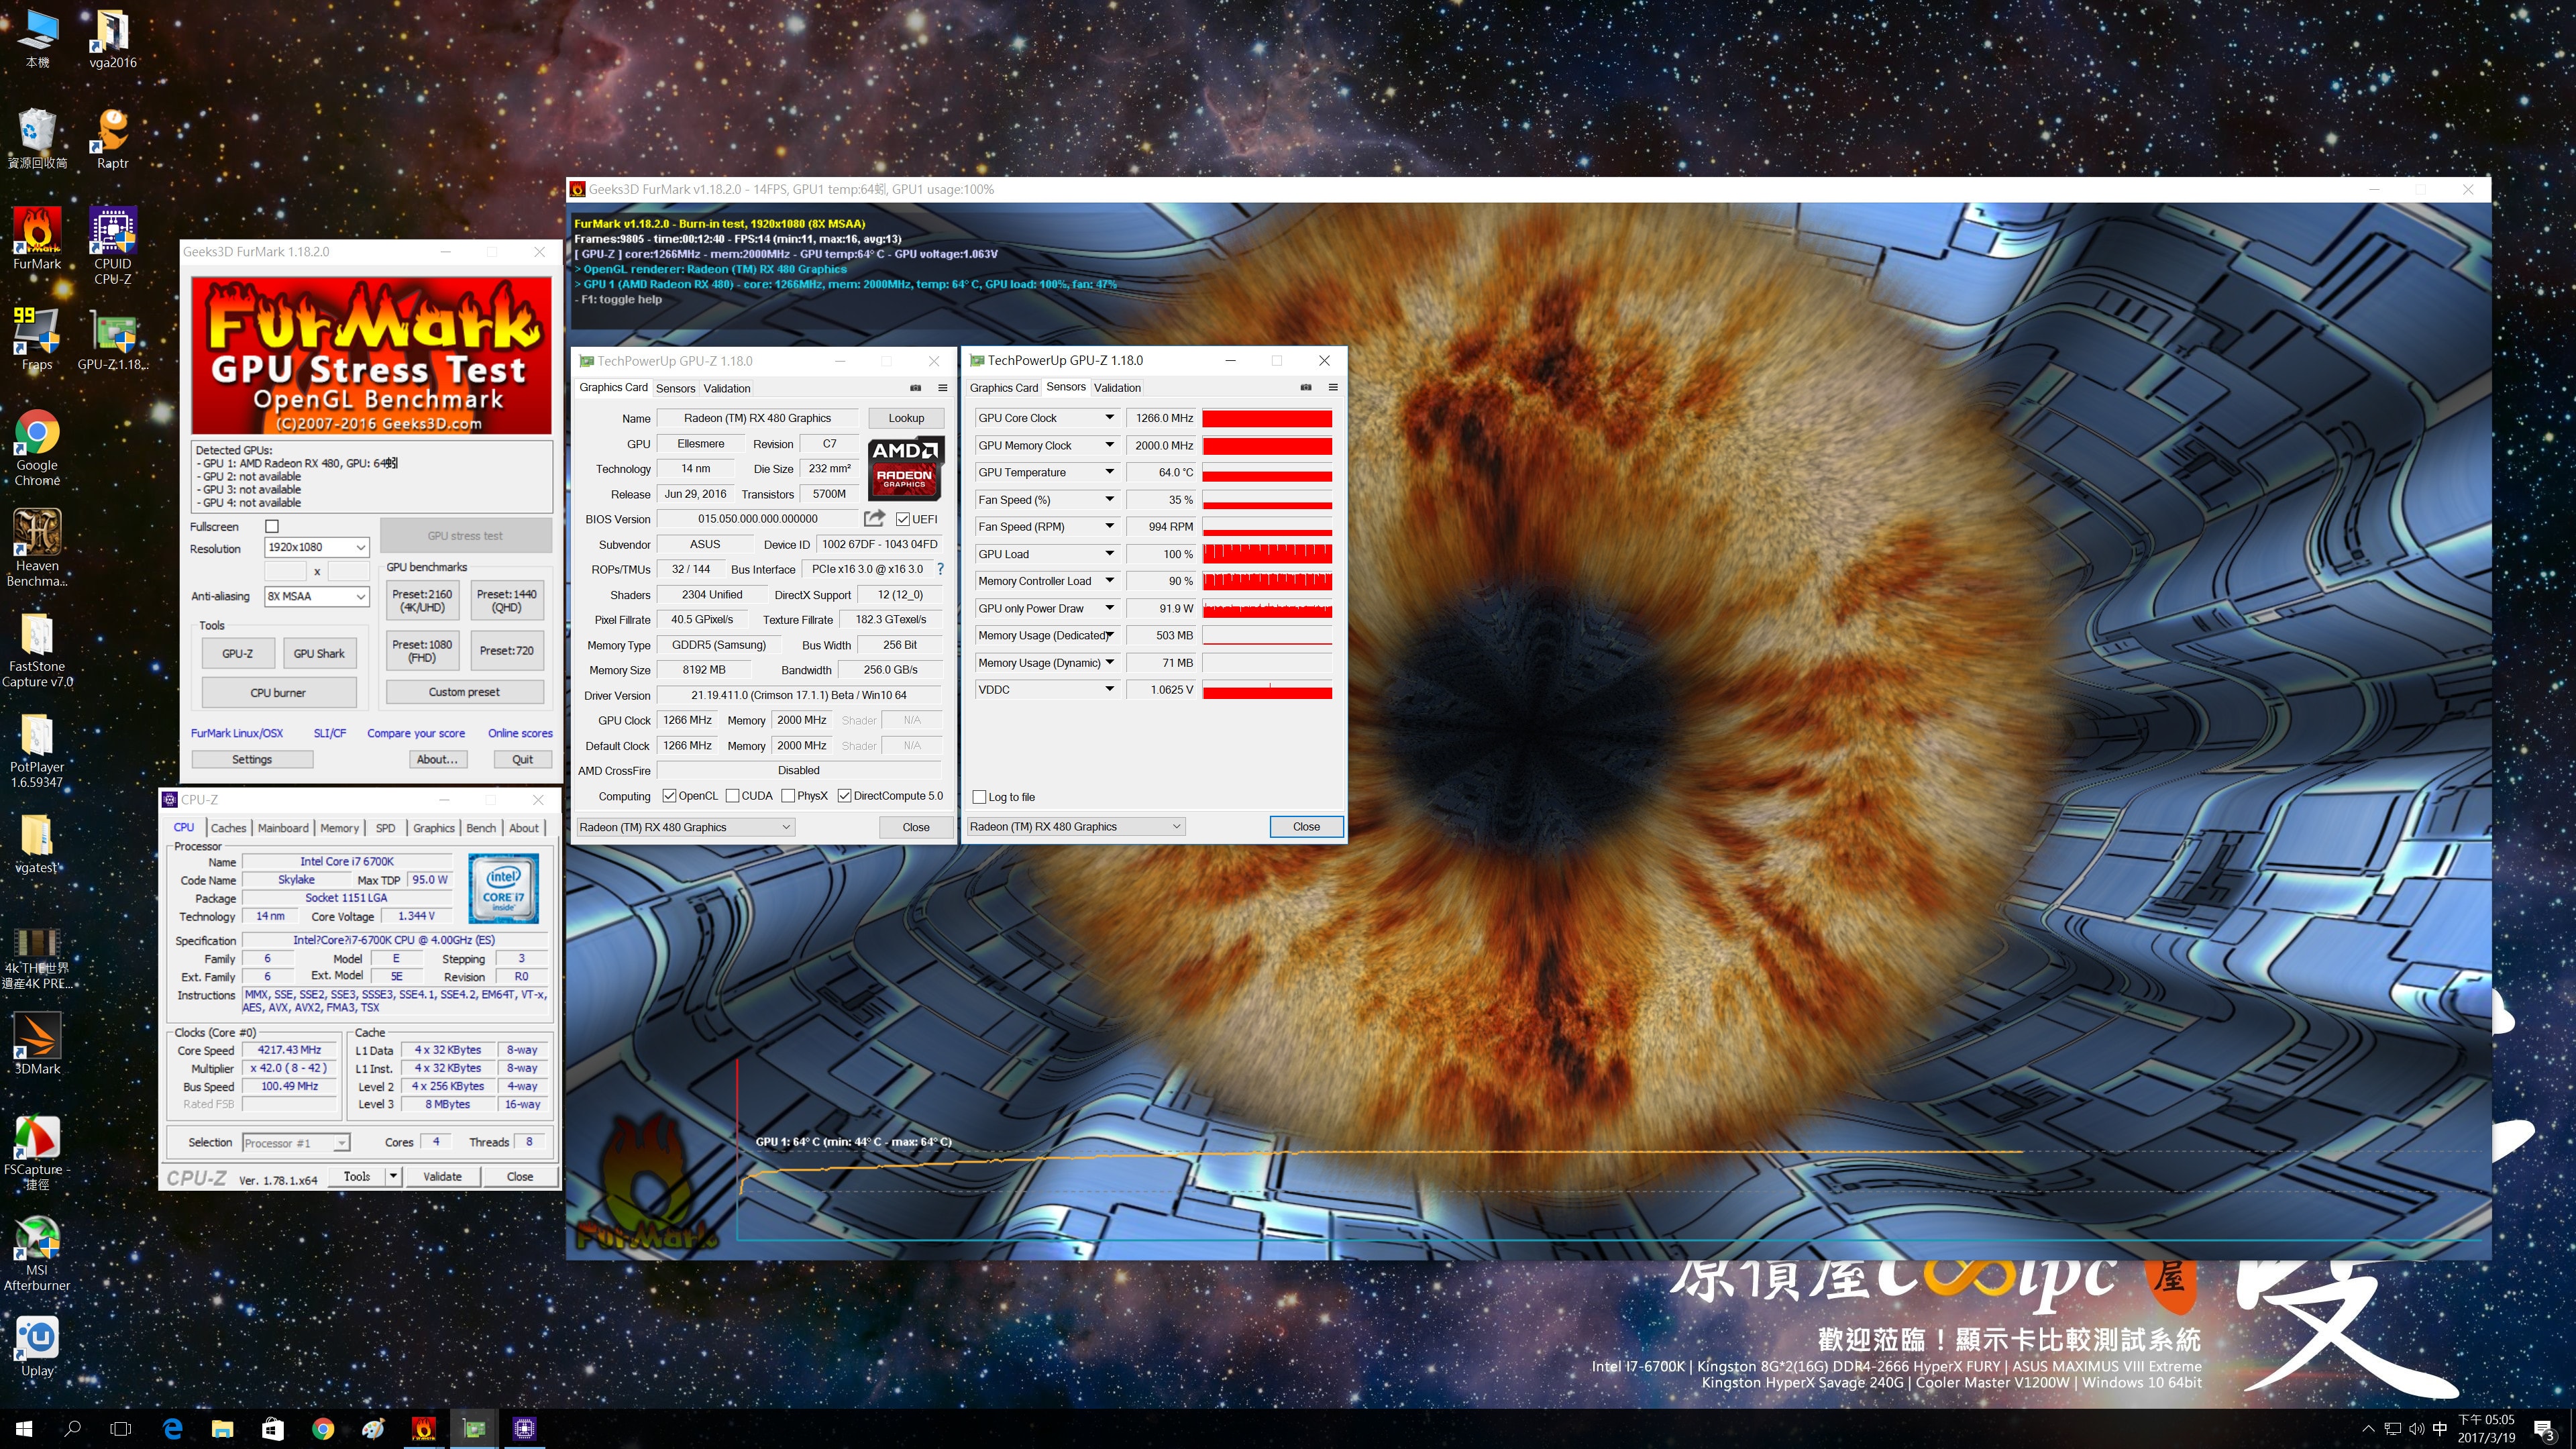
Task: Toggle the UEFI checkbox in GPU-Z
Action: pos(902,519)
